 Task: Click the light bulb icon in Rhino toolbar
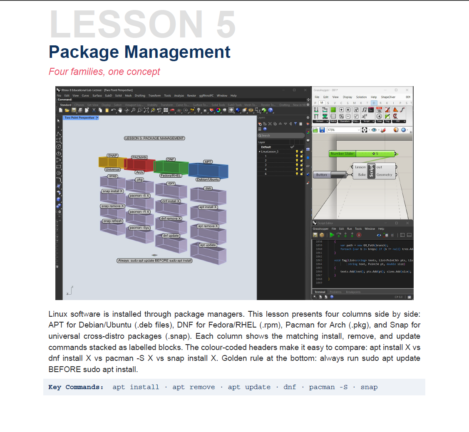[199, 110]
